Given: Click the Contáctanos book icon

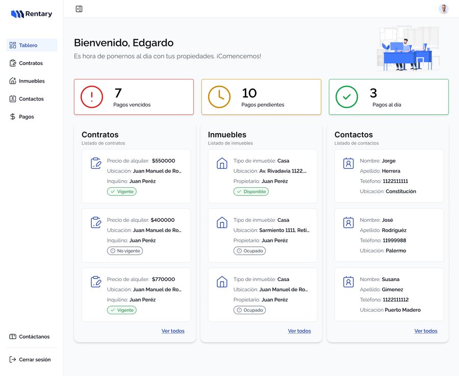Looking at the screenshot, I should (13, 337).
